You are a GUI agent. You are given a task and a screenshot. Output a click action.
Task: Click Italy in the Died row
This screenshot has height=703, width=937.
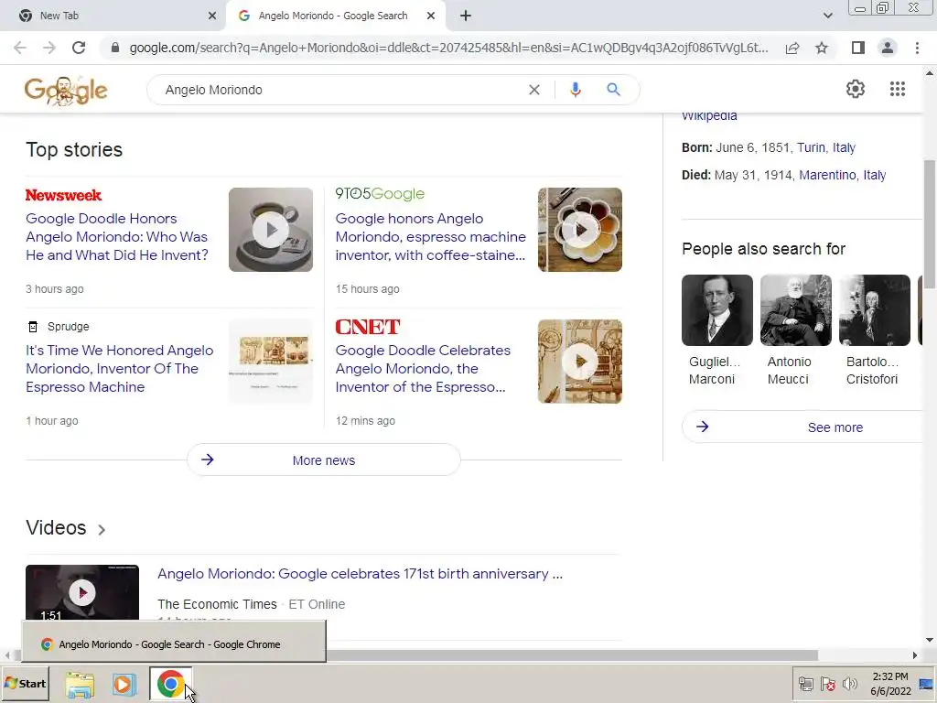click(x=874, y=175)
